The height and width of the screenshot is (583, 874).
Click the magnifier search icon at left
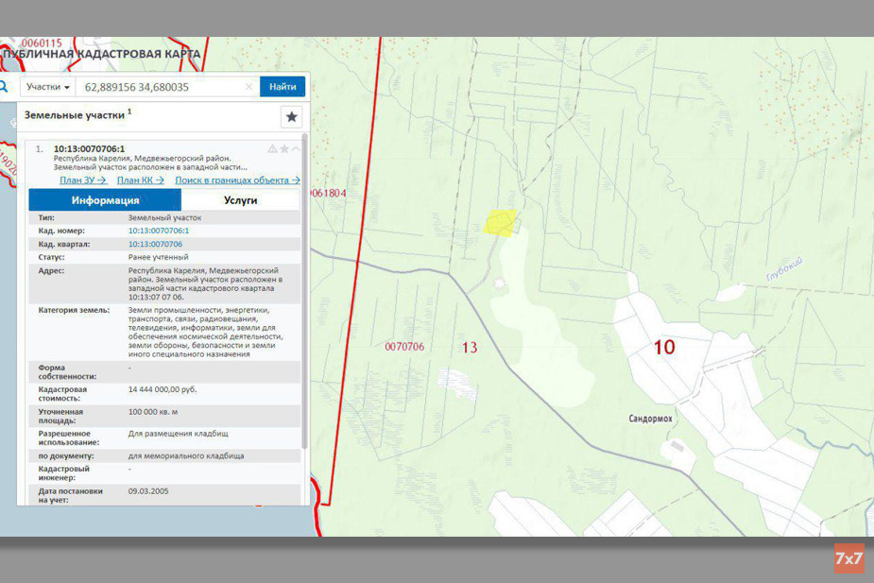click(x=3, y=86)
